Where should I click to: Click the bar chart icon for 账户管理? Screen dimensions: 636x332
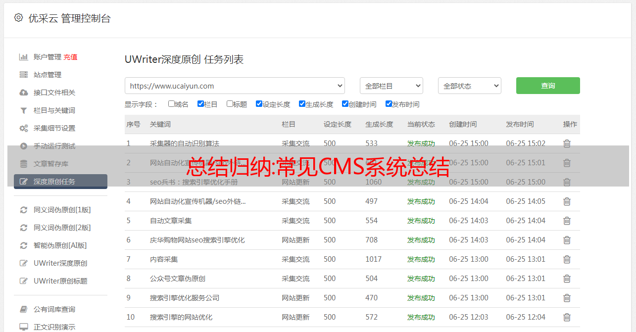coord(23,57)
